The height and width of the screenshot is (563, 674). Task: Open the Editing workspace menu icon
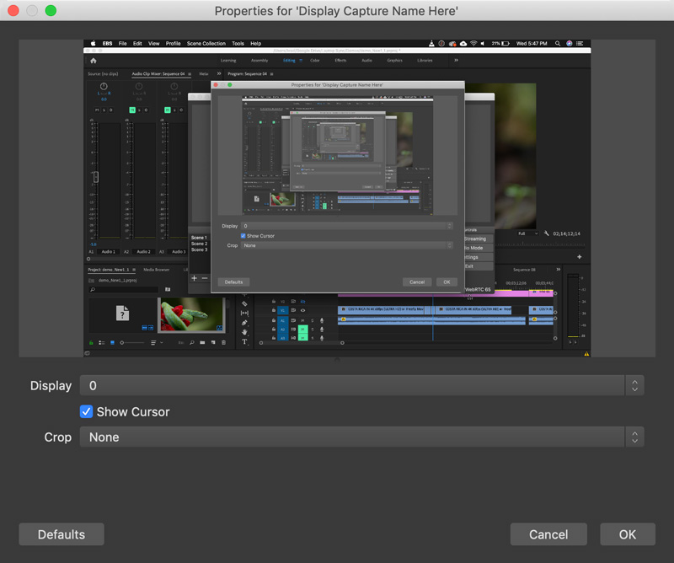pos(301,61)
